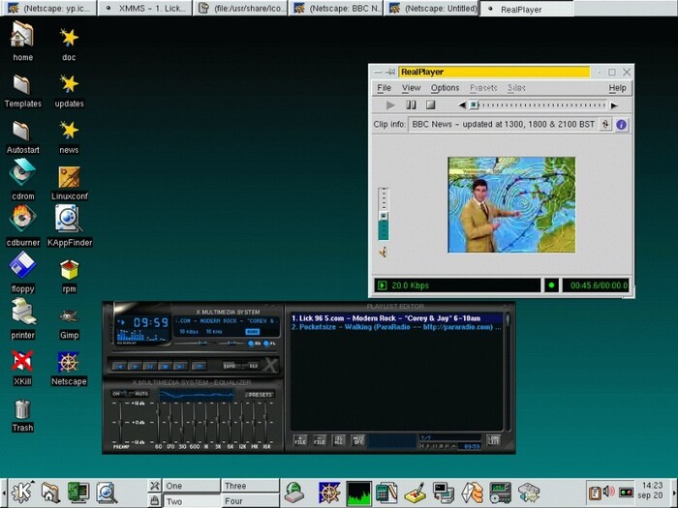Image resolution: width=678 pixels, height=508 pixels.
Task: Click the RealPlayer vertical volume slider
Action: 384,214
